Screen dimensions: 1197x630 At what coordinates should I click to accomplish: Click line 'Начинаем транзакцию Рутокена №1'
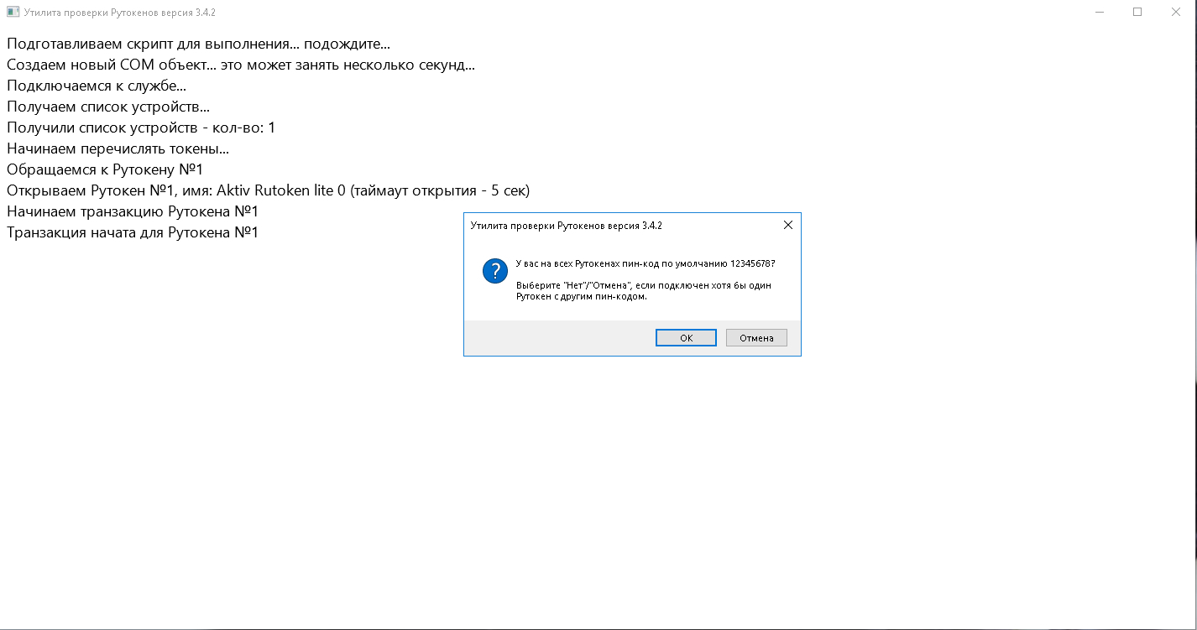133,211
